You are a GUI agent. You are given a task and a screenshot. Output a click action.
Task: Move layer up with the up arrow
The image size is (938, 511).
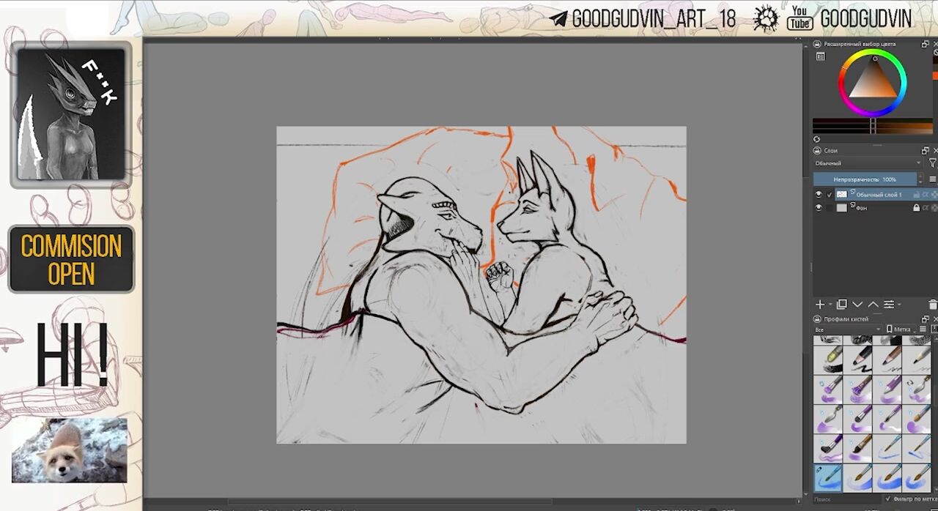click(873, 305)
